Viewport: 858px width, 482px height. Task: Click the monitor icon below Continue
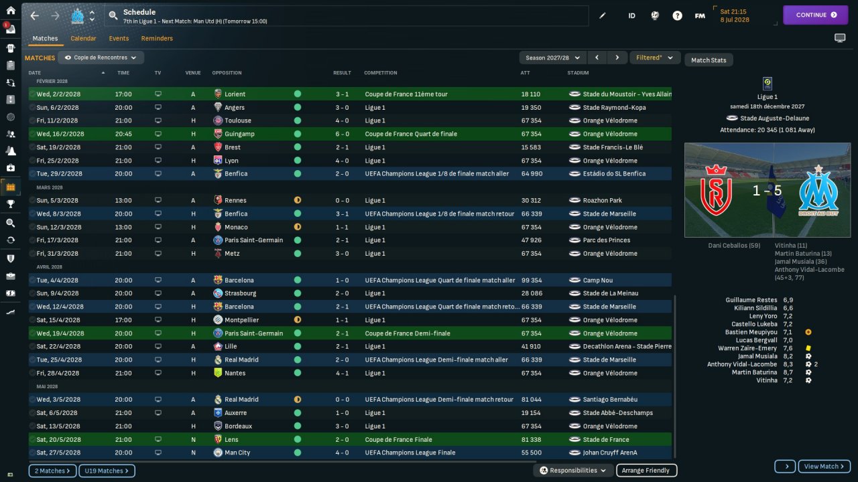[x=840, y=38]
